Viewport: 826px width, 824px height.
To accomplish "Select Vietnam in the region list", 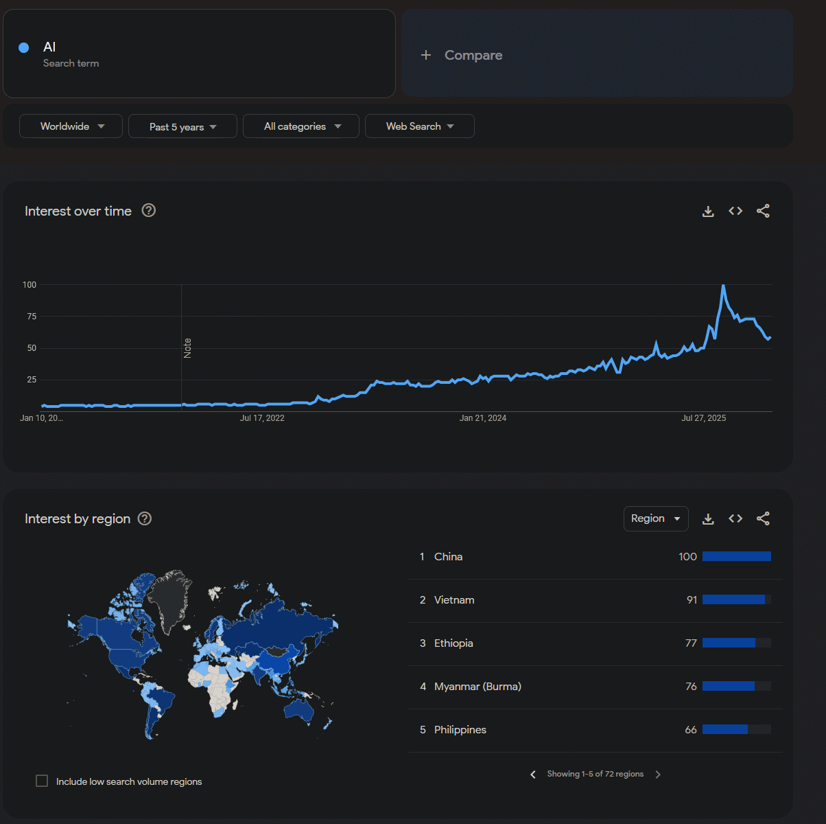I will (595, 600).
